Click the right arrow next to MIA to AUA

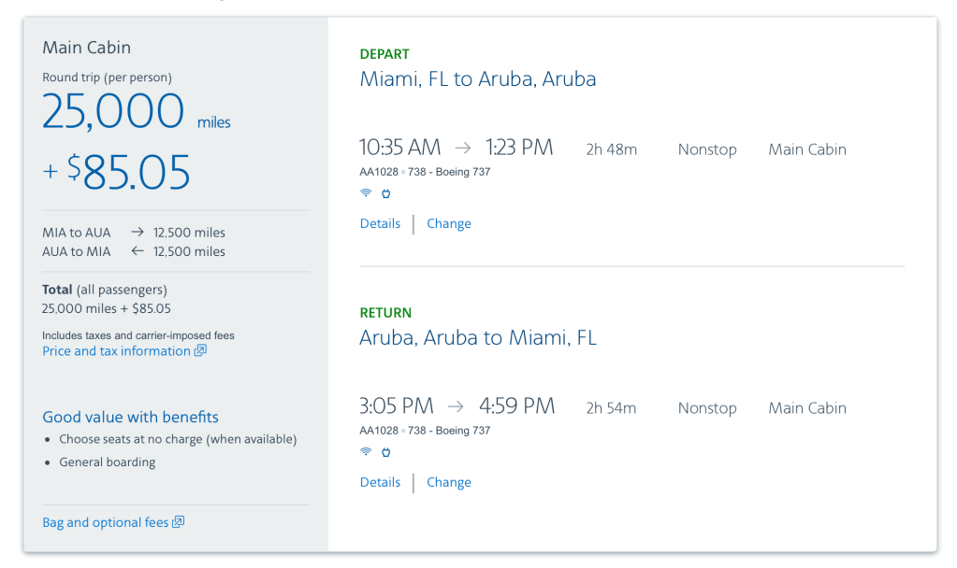(138, 233)
